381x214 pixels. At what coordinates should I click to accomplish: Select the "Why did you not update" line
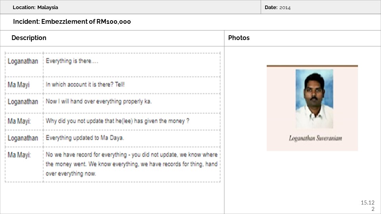117,121
